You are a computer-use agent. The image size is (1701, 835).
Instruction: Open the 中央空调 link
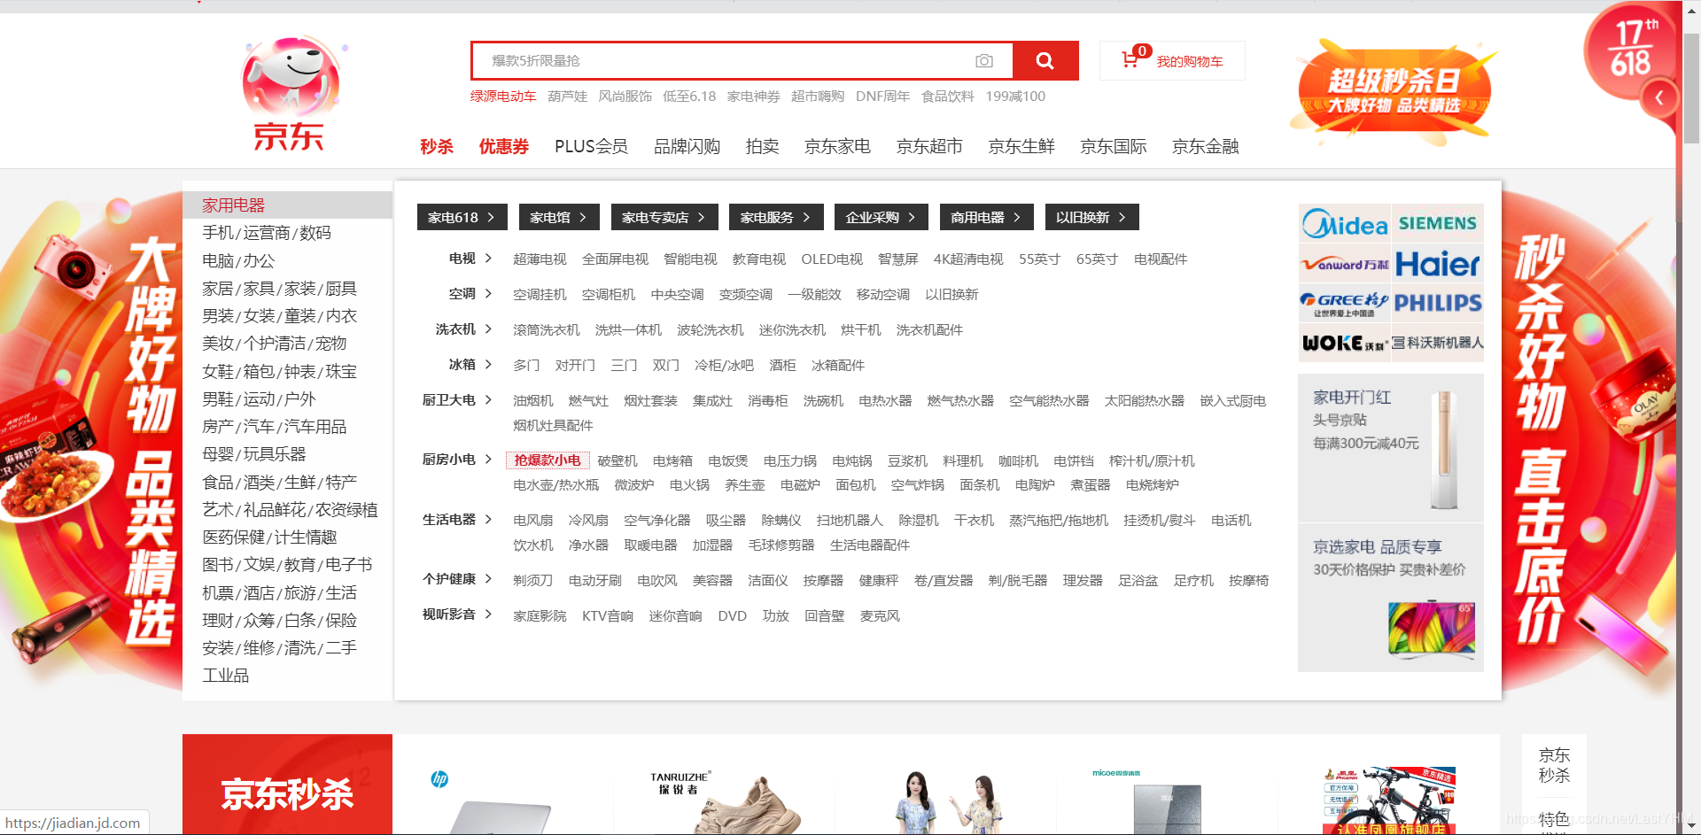point(677,295)
